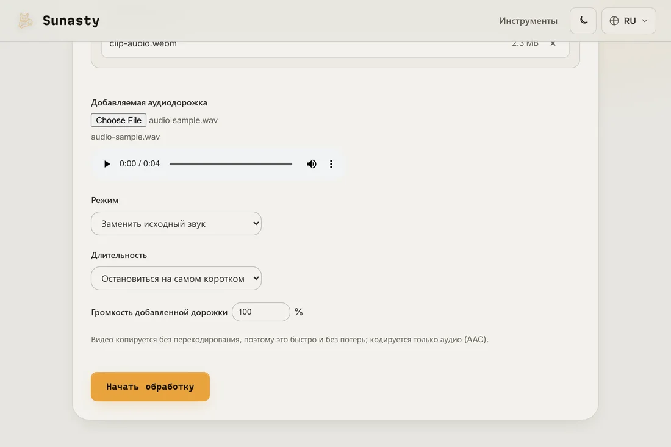Expand the Длительность dropdown
Screen dimensions: 671x447
click(x=176, y=279)
